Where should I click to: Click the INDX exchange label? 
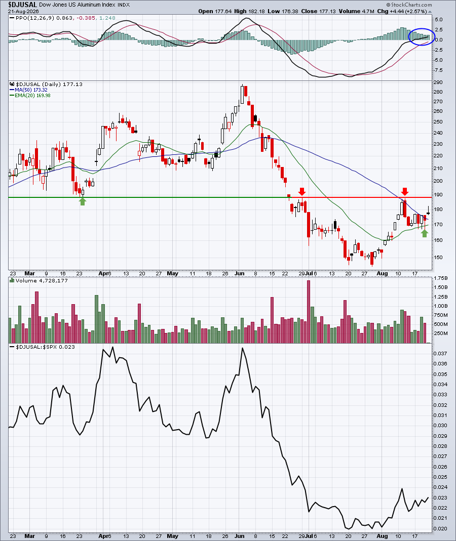(124, 5)
